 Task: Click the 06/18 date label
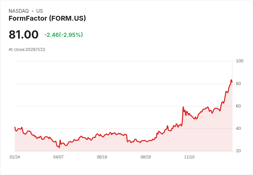click(102, 157)
